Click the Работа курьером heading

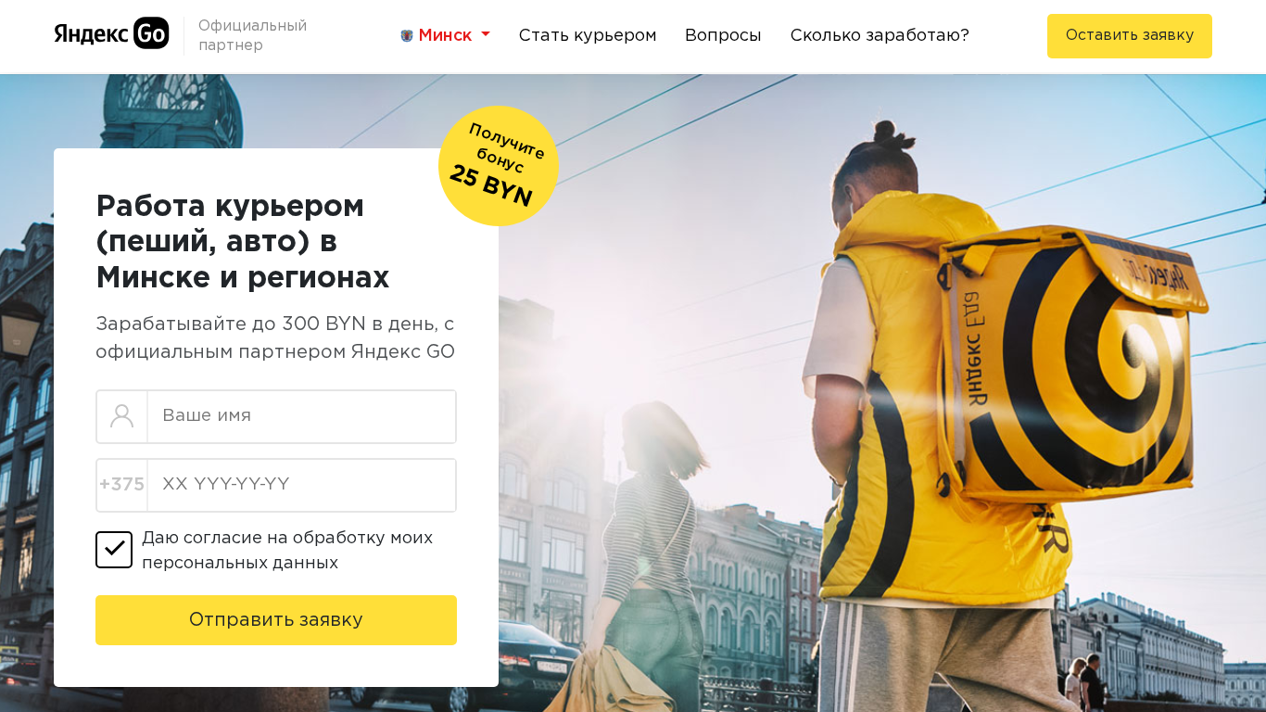point(243,241)
